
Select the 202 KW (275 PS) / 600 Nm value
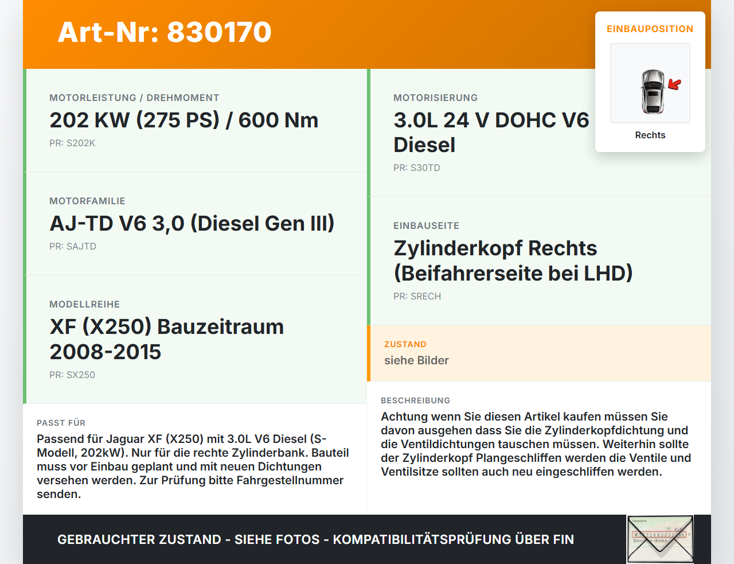click(184, 120)
